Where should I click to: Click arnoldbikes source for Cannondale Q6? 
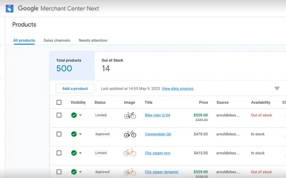(x=228, y=134)
